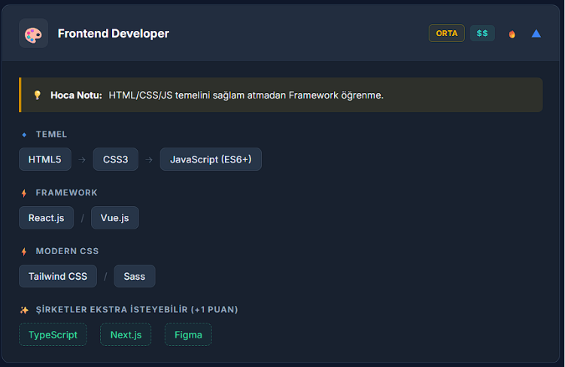Click the blue diamond icon beside TEMEL

[24, 135]
